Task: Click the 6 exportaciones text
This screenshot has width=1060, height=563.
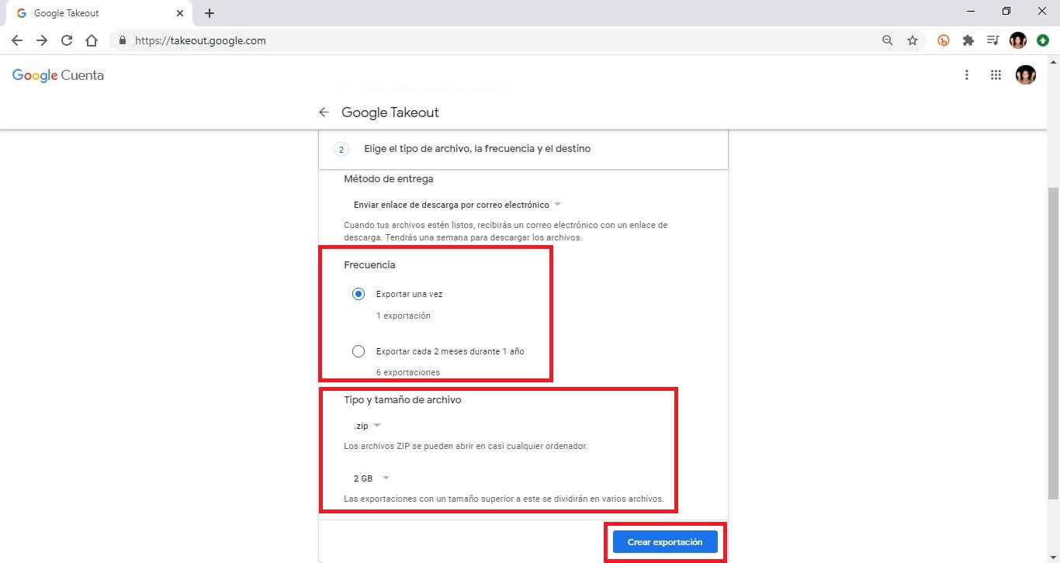Action: coord(408,372)
